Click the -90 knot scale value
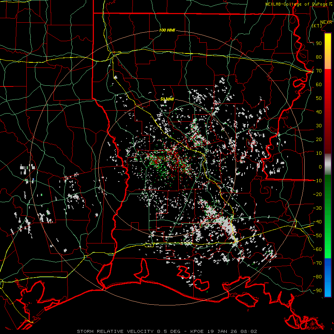 coord(317,291)
